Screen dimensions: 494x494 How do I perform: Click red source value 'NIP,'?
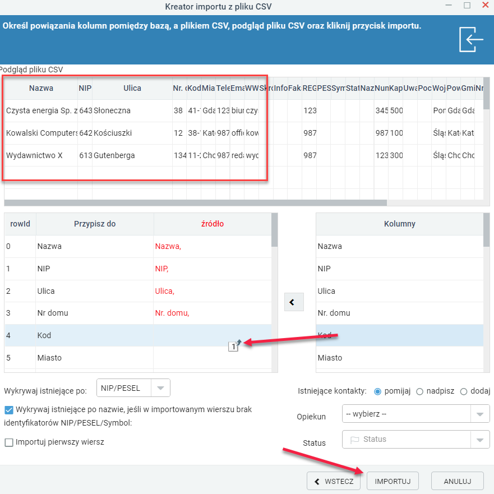tap(161, 269)
